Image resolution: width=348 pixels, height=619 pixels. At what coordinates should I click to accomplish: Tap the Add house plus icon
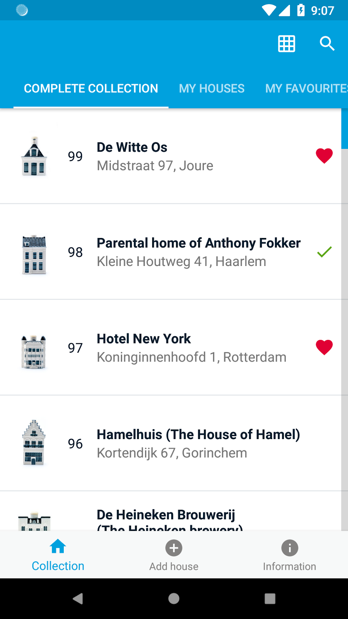click(174, 548)
